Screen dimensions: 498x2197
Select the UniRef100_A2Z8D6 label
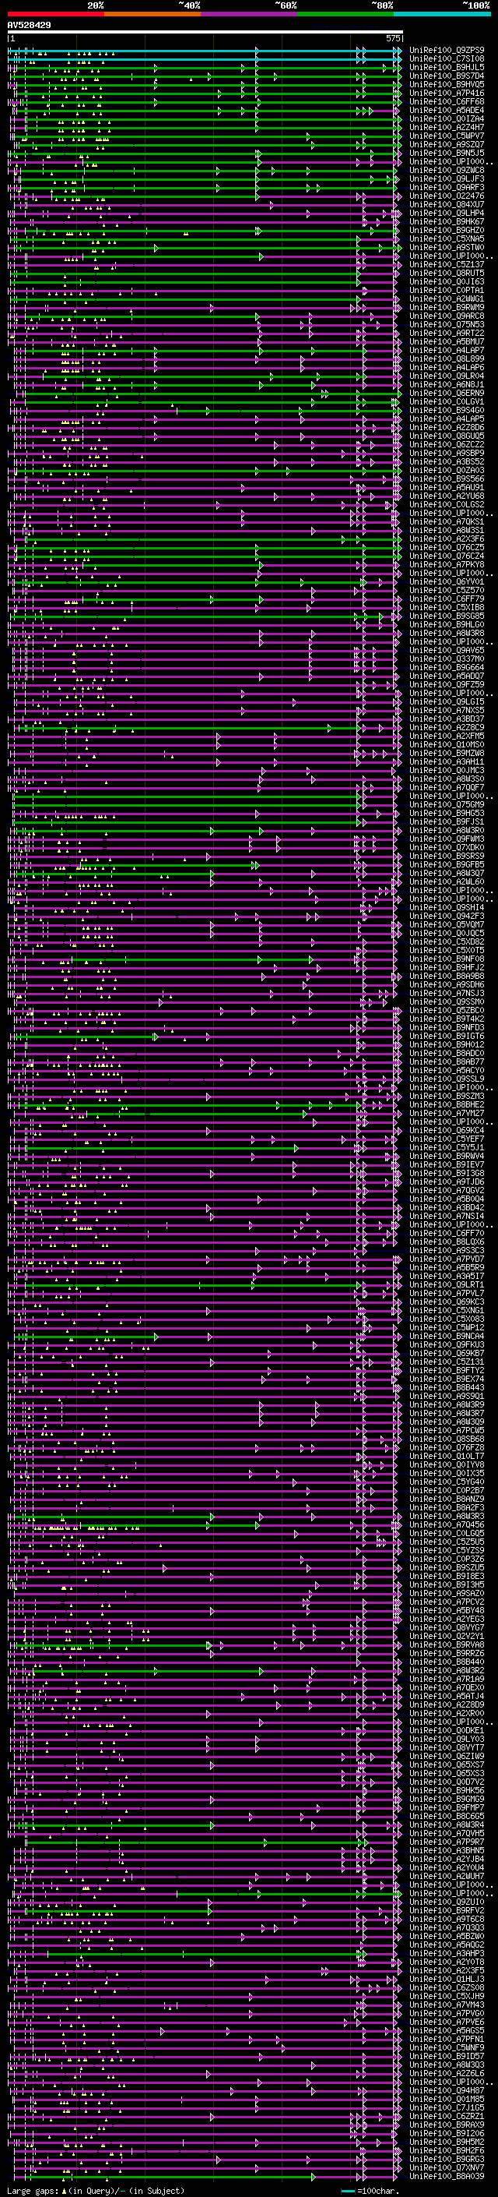(447, 427)
